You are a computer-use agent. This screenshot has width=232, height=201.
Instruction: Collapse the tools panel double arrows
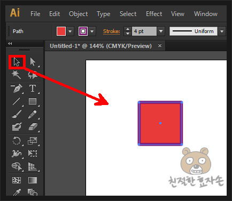(x=10, y=43)
